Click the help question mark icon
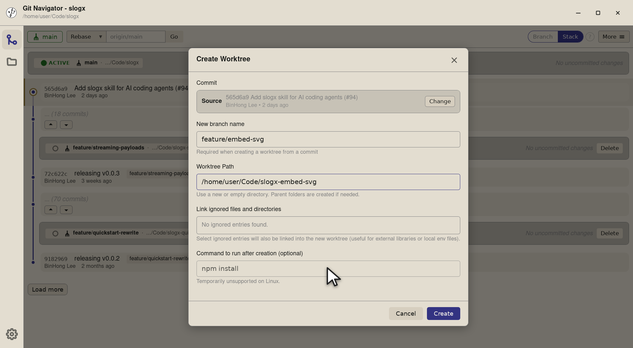This screenshot has width=633, height=348. 590,37
